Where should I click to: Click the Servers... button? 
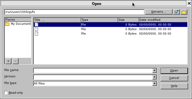pyautogui.click(x=159, y=12)
